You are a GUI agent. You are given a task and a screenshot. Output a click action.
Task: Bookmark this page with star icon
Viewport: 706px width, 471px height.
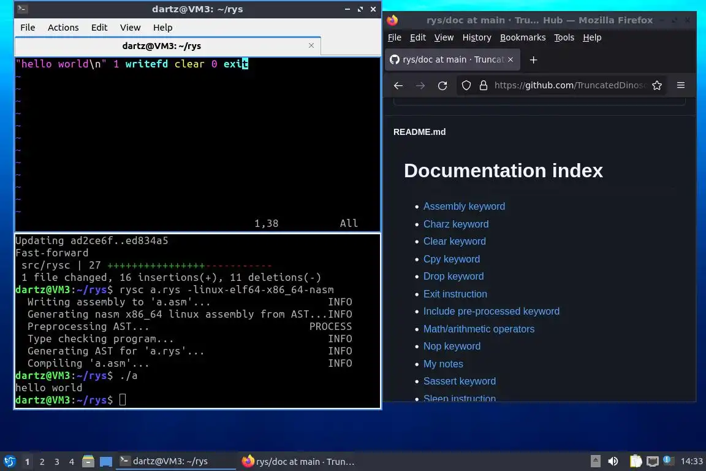(x=656, y=85)
